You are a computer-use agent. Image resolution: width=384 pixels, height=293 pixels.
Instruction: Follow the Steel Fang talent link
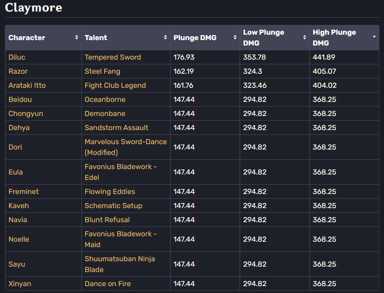[102, 71]
